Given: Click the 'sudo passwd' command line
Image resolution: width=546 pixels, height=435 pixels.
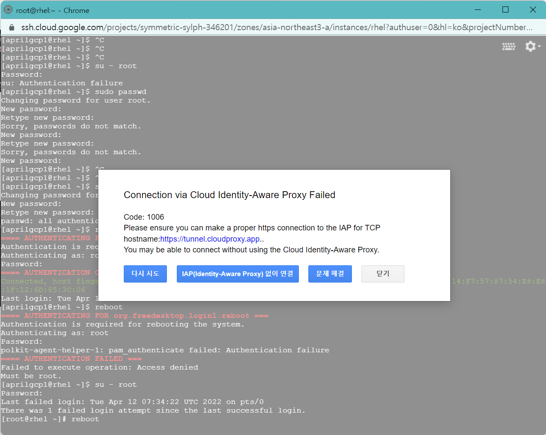Looking at the screenshot, I should [74, 92].
